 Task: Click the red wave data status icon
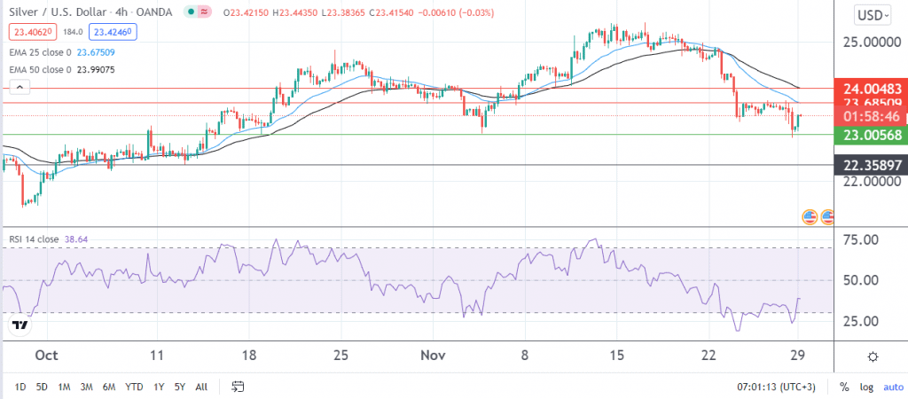click(204, 12)
